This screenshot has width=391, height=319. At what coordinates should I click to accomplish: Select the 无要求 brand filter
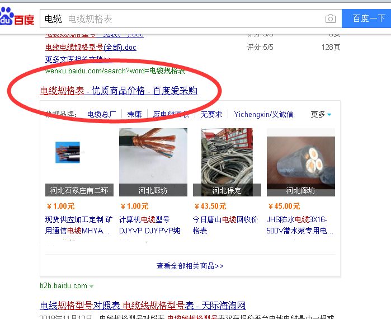211,114
